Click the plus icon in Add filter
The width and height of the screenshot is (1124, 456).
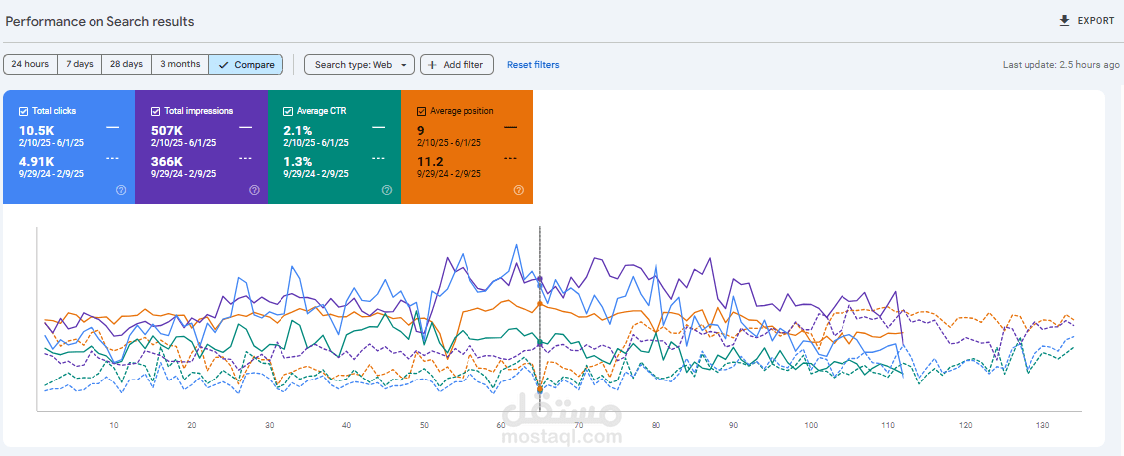pyautogui.click(x=432, y=65)
